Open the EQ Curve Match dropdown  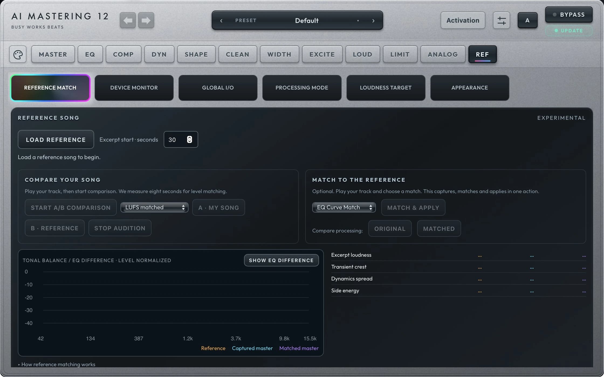click(344, 207)
